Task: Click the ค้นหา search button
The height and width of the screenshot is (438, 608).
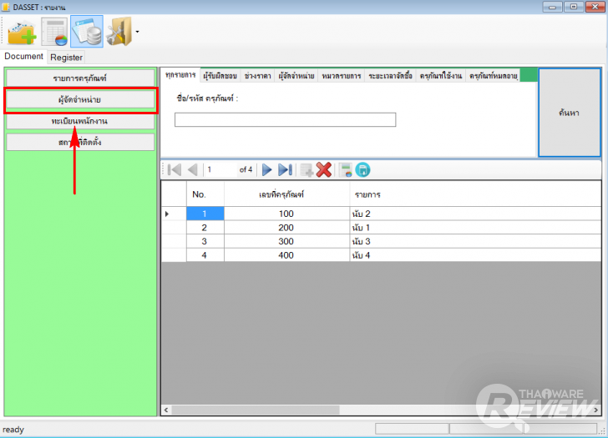Action: (x=570, y=113)
